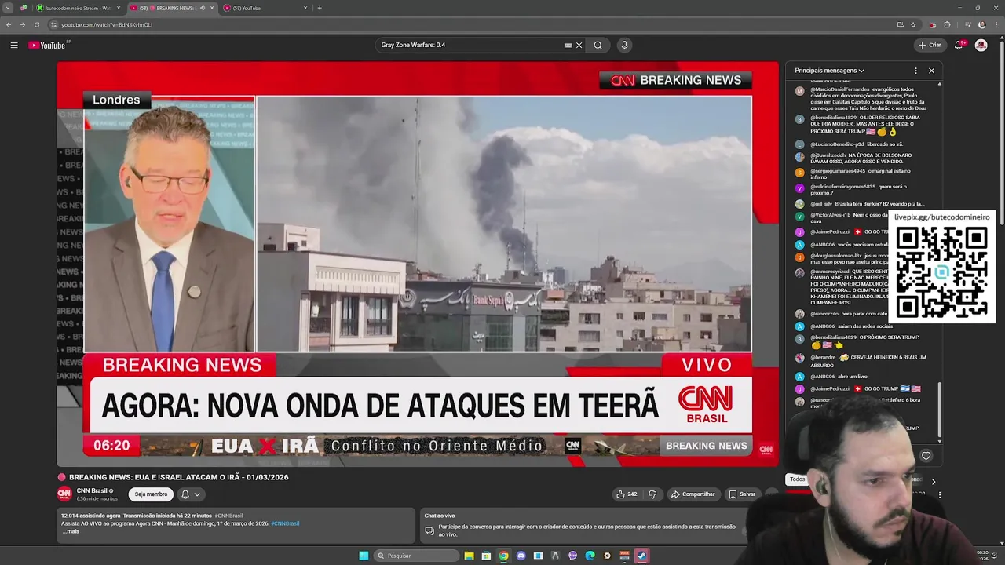The width and height of the screenshot is (1005, 565).
Task: Click the magnifier search button
Action: pos(598,46)
